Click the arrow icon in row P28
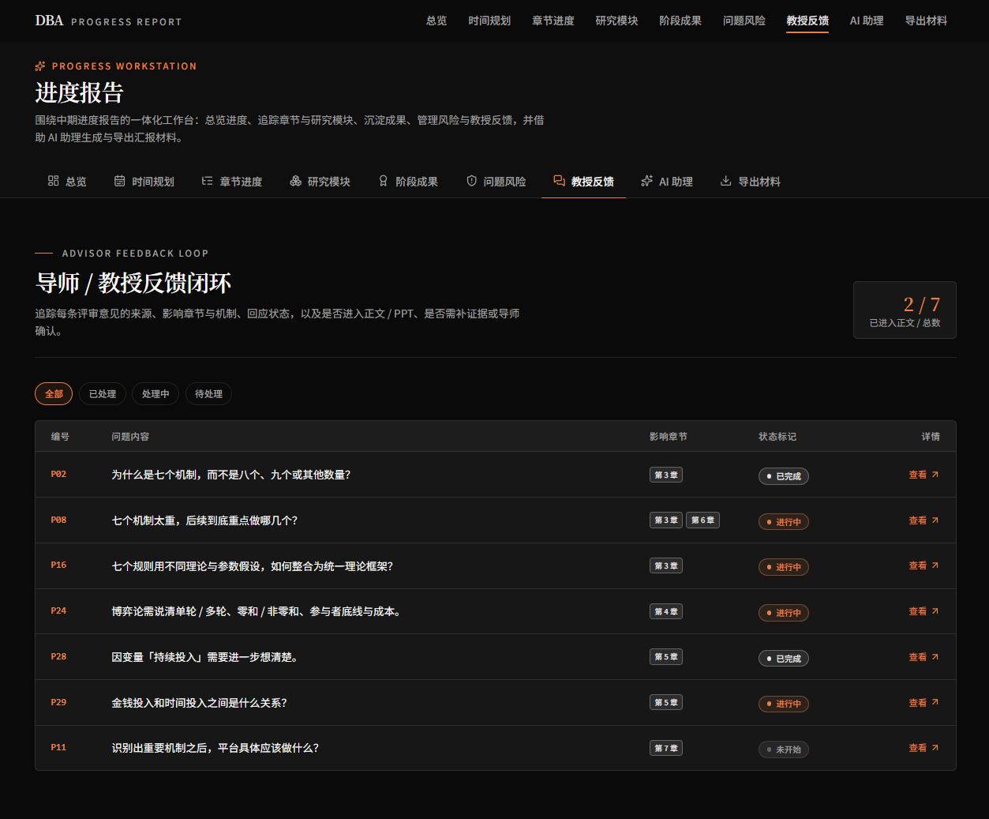 coord(935,657)
